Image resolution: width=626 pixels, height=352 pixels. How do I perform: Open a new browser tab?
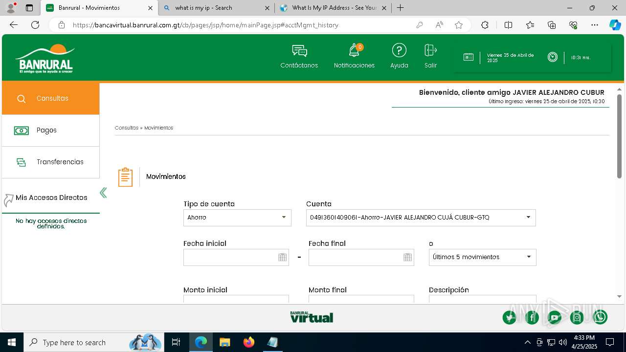[400, 8]
